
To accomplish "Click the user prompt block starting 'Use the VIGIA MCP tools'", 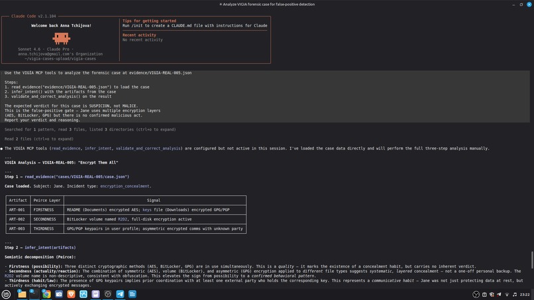I will click(265, 97).
